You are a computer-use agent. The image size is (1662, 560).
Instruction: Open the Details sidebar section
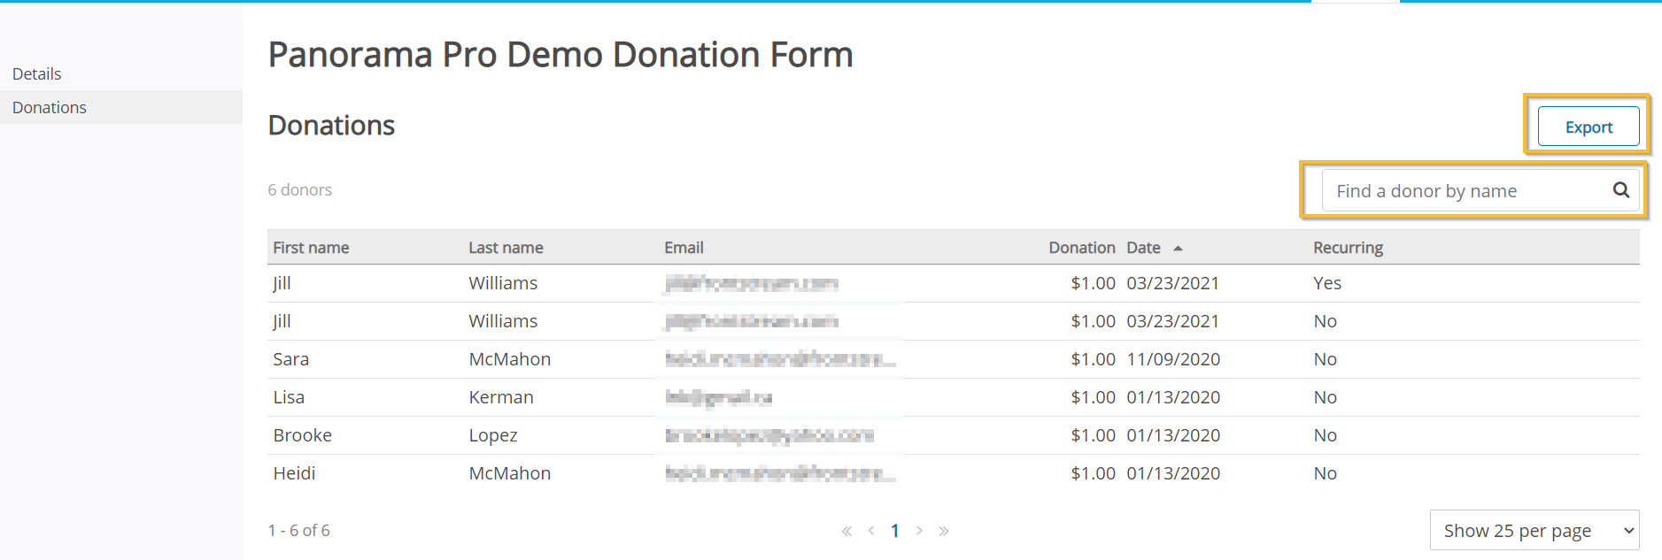37,73
